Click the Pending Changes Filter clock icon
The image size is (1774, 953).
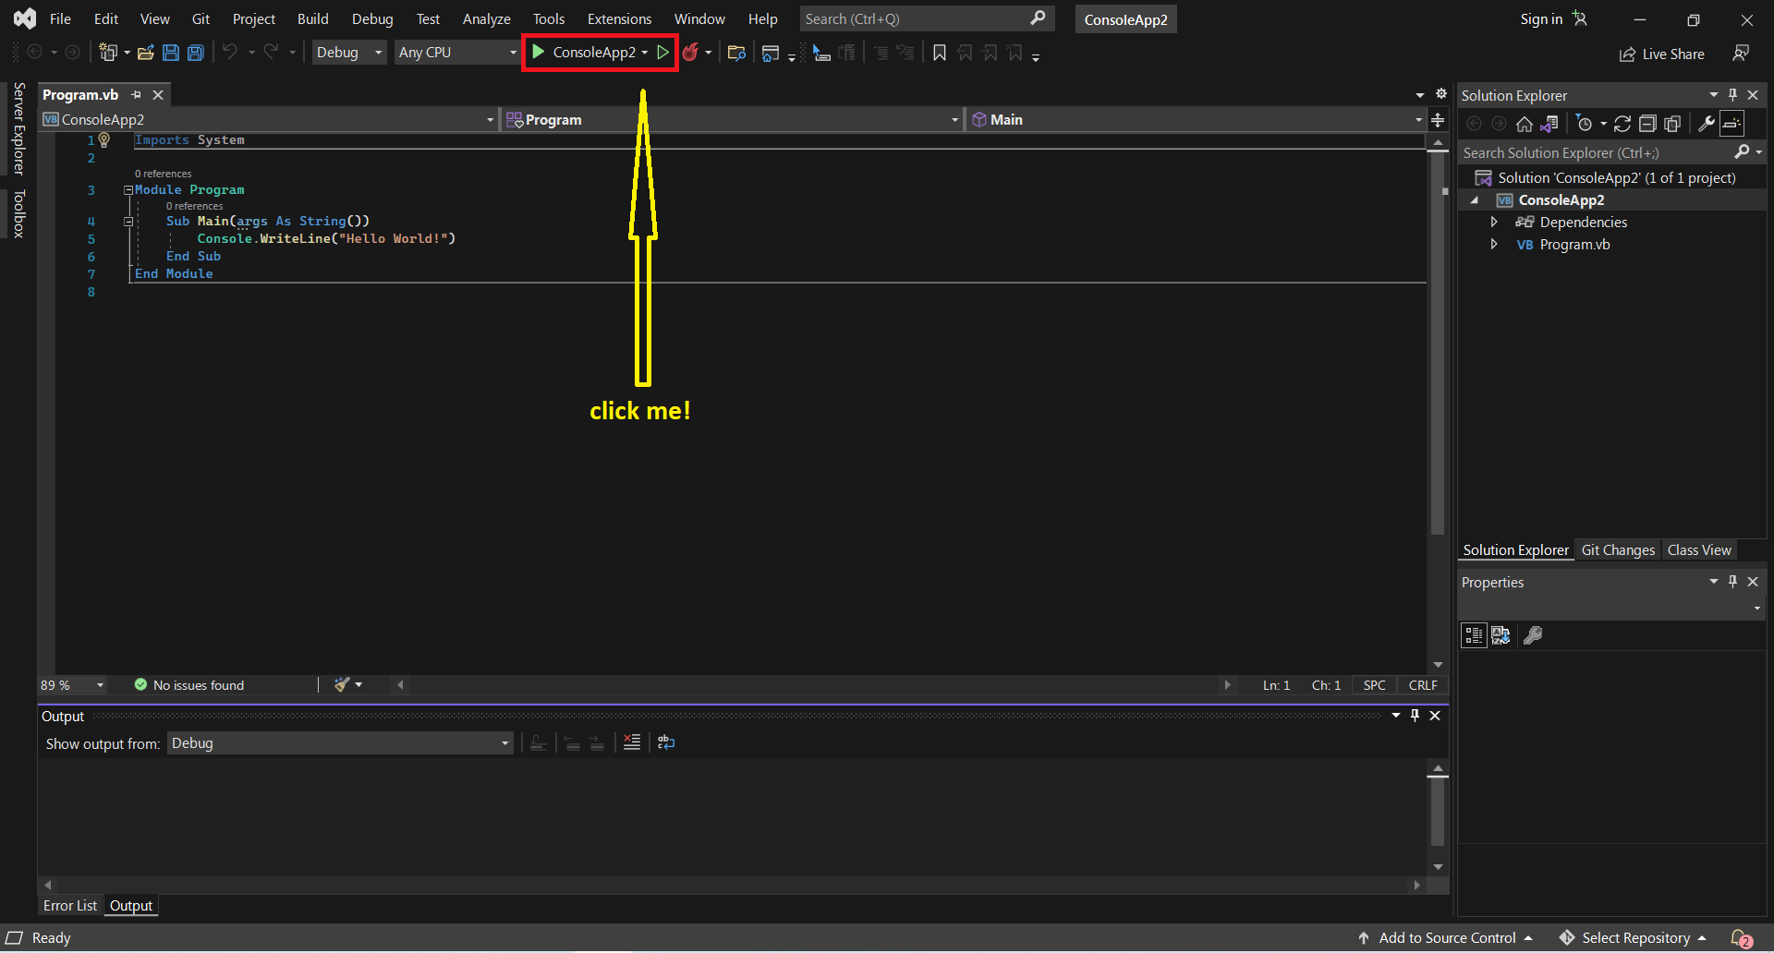pos(1585,124)
